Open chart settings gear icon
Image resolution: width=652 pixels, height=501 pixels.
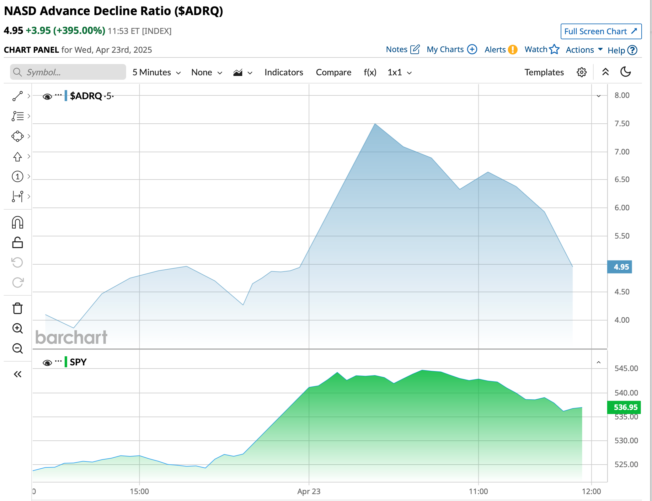click(581, 72)
